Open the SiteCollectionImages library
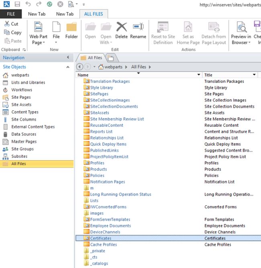Viewport: 261px width, 268px height. pos(110,100)
